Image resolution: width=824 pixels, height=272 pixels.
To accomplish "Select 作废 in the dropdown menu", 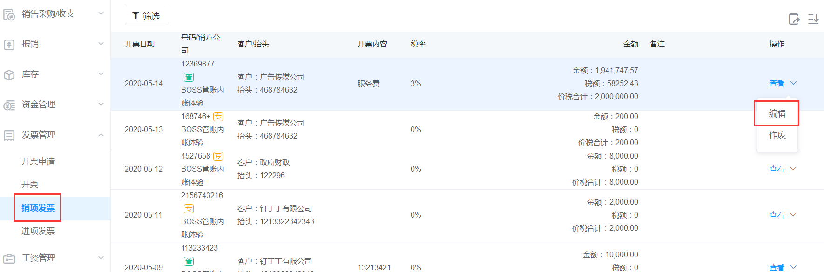I will (777, 135).
